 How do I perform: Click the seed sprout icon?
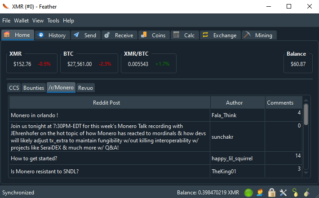pos(295,193)
